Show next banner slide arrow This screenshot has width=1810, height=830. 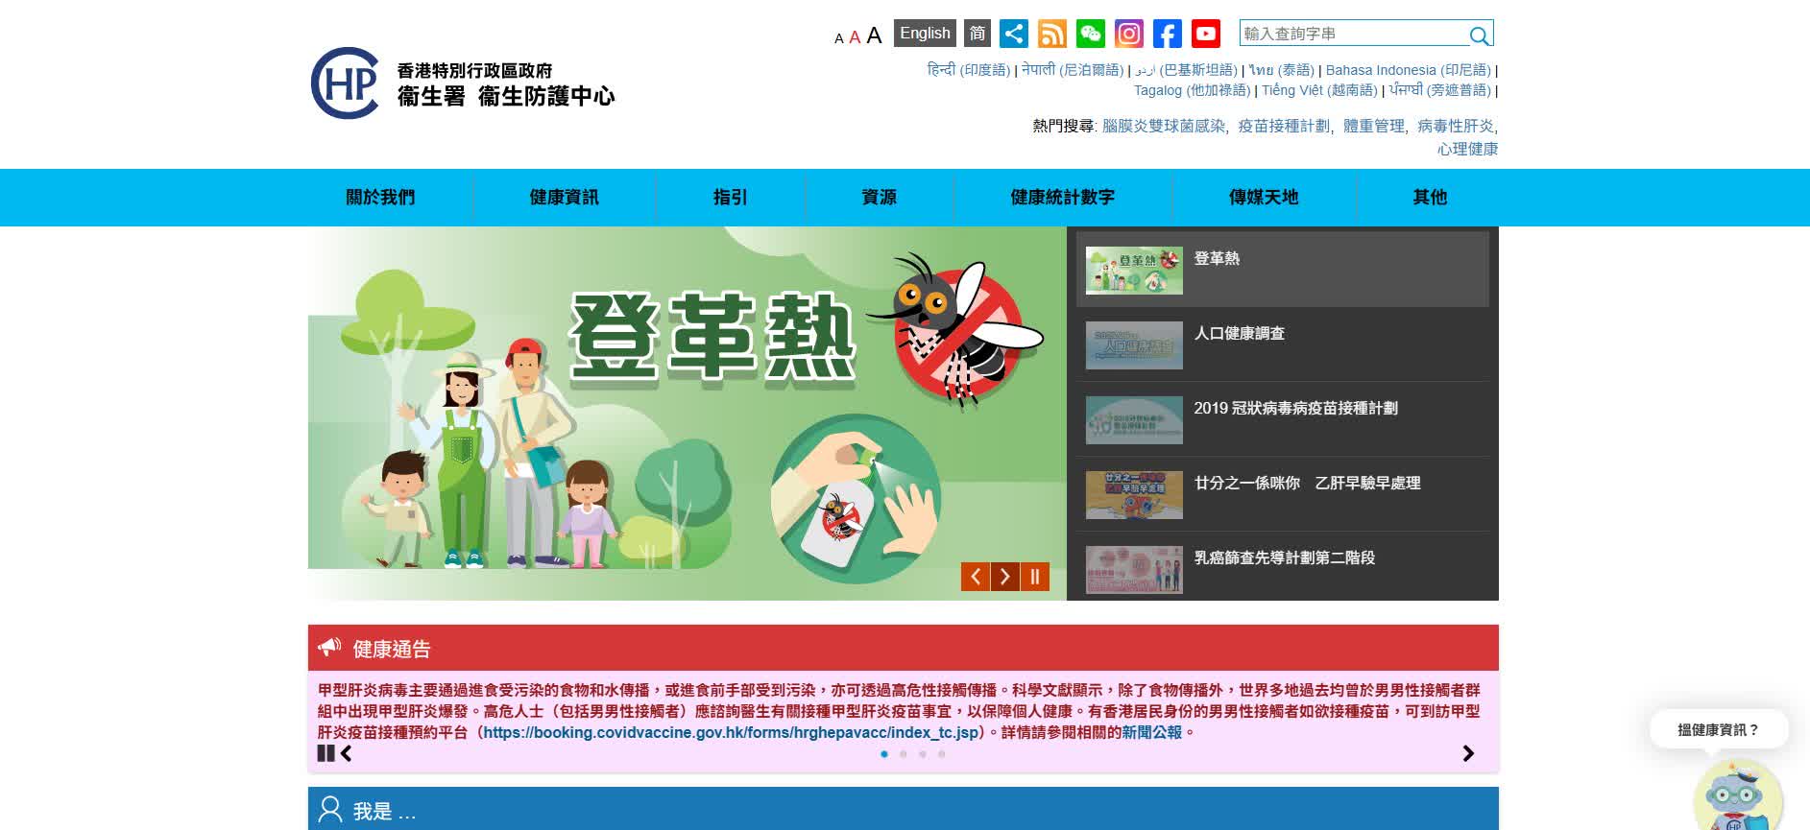click(x=1004, y=577)
